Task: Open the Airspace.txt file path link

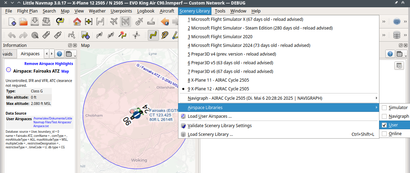Action: pyautogui.click(x=53, y=122)
